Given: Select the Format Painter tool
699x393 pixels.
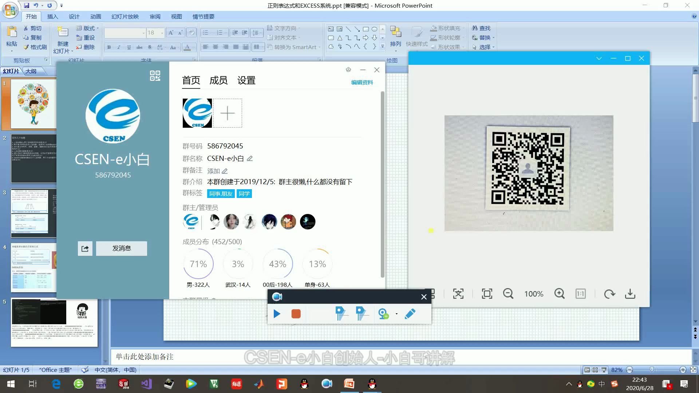Looking at the screenshot, I should 35,47.
